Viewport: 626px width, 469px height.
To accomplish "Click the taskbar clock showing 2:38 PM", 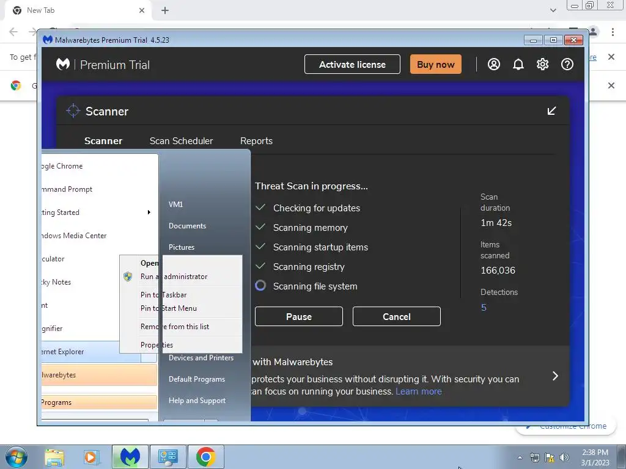I will (x=595, y=457).
